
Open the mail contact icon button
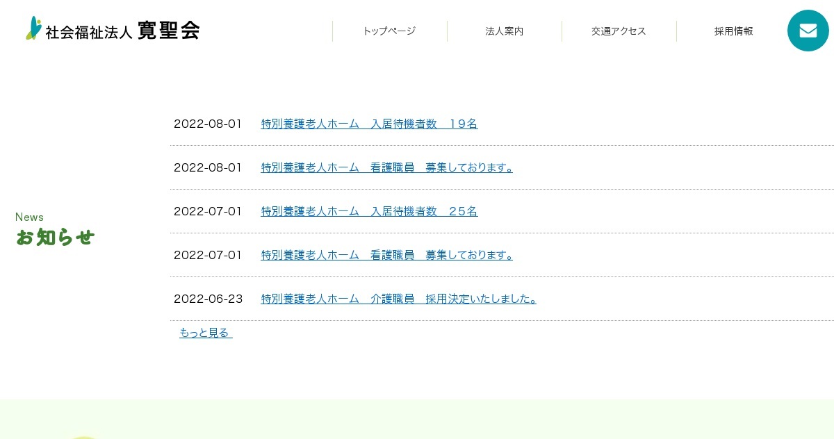[x=808, y=31]
